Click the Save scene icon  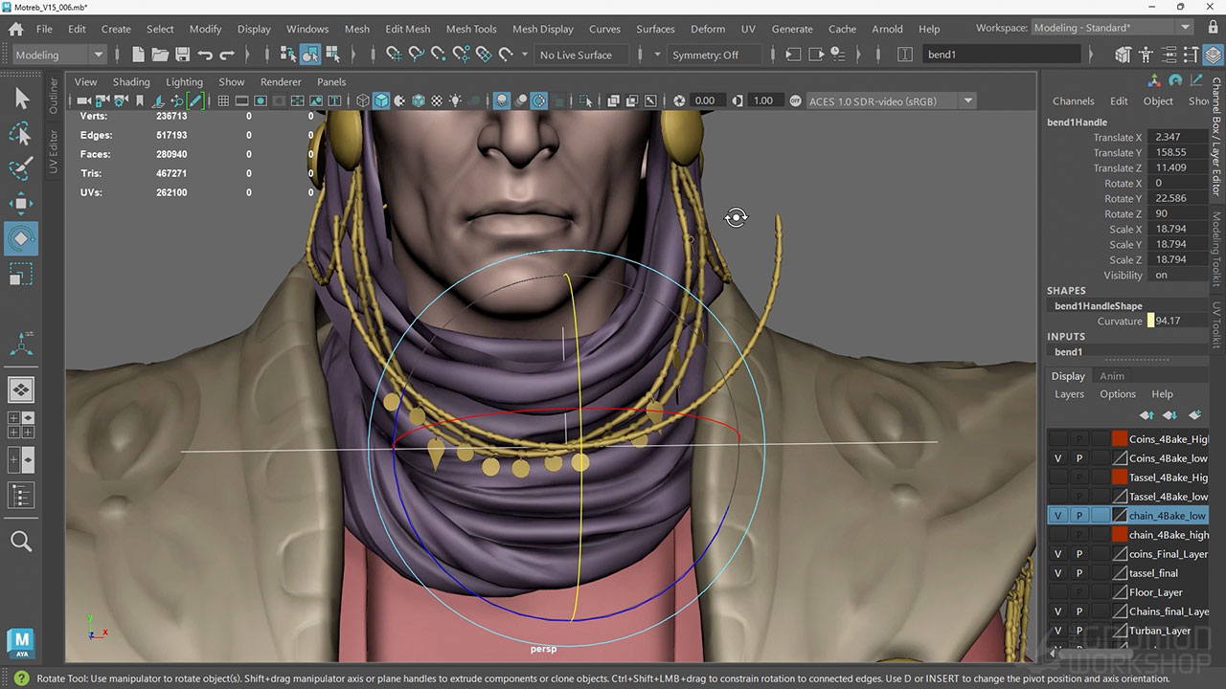click(x=182, y=55)
